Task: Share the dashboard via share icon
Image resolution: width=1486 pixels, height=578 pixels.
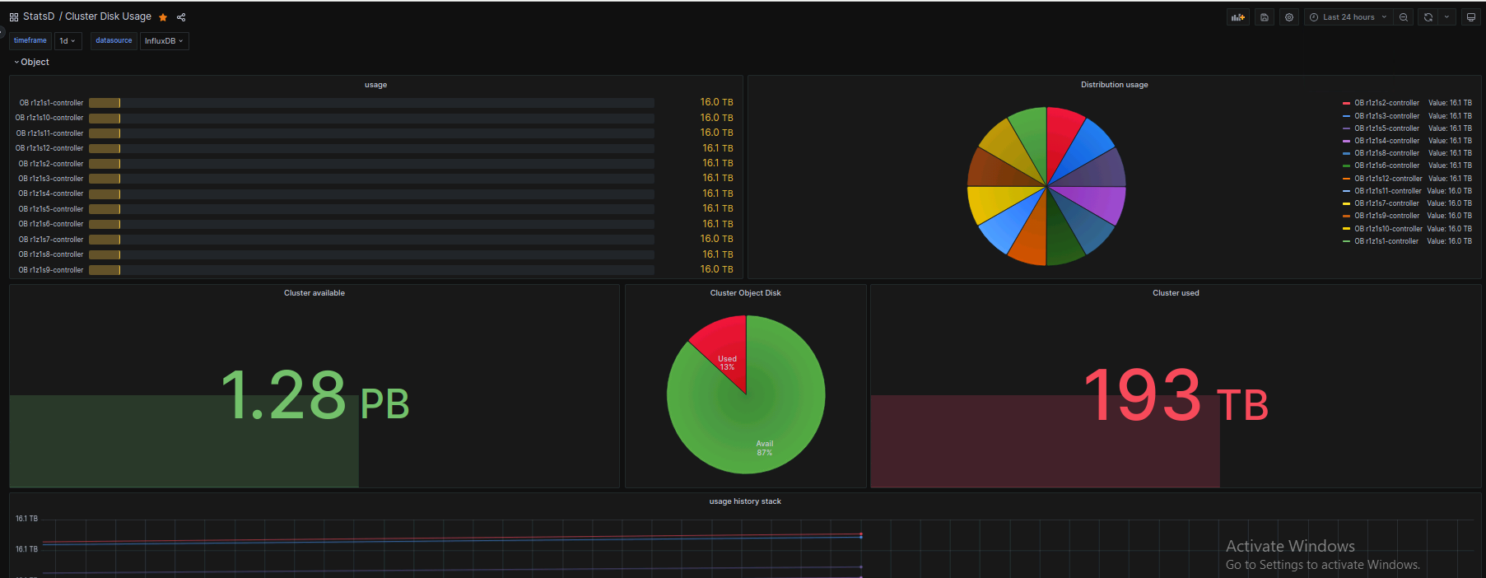Action: pyautogui.click(x=181, y=17)
